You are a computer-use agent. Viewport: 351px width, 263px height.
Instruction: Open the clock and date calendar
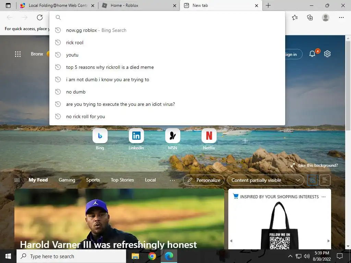(x=322, y=256)
